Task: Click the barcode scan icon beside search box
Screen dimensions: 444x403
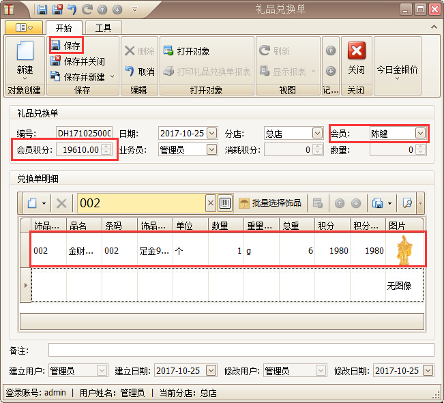Action: [225, 203]
